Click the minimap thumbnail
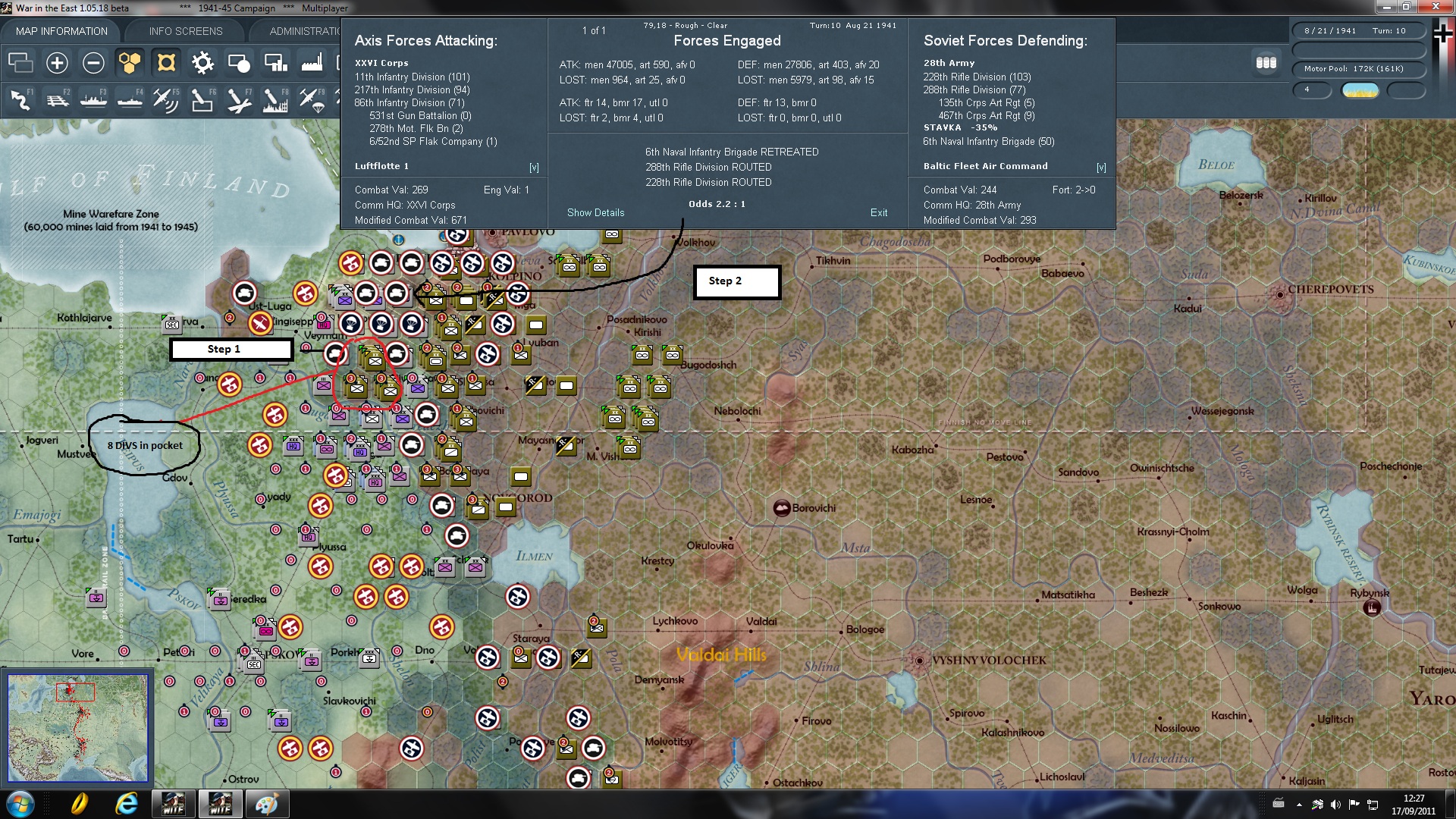The width and height of the screenshot is (1456, 819). point(77,727)
